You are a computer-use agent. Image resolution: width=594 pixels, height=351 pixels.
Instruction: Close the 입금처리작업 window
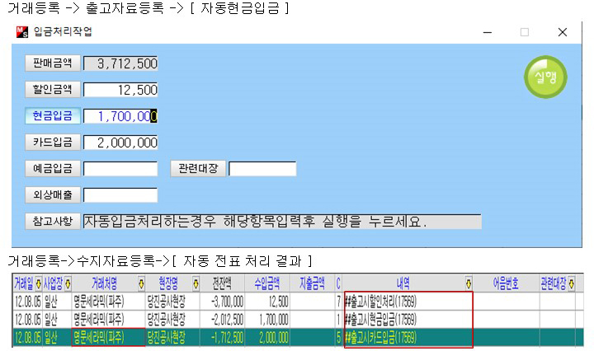point(563,32)
